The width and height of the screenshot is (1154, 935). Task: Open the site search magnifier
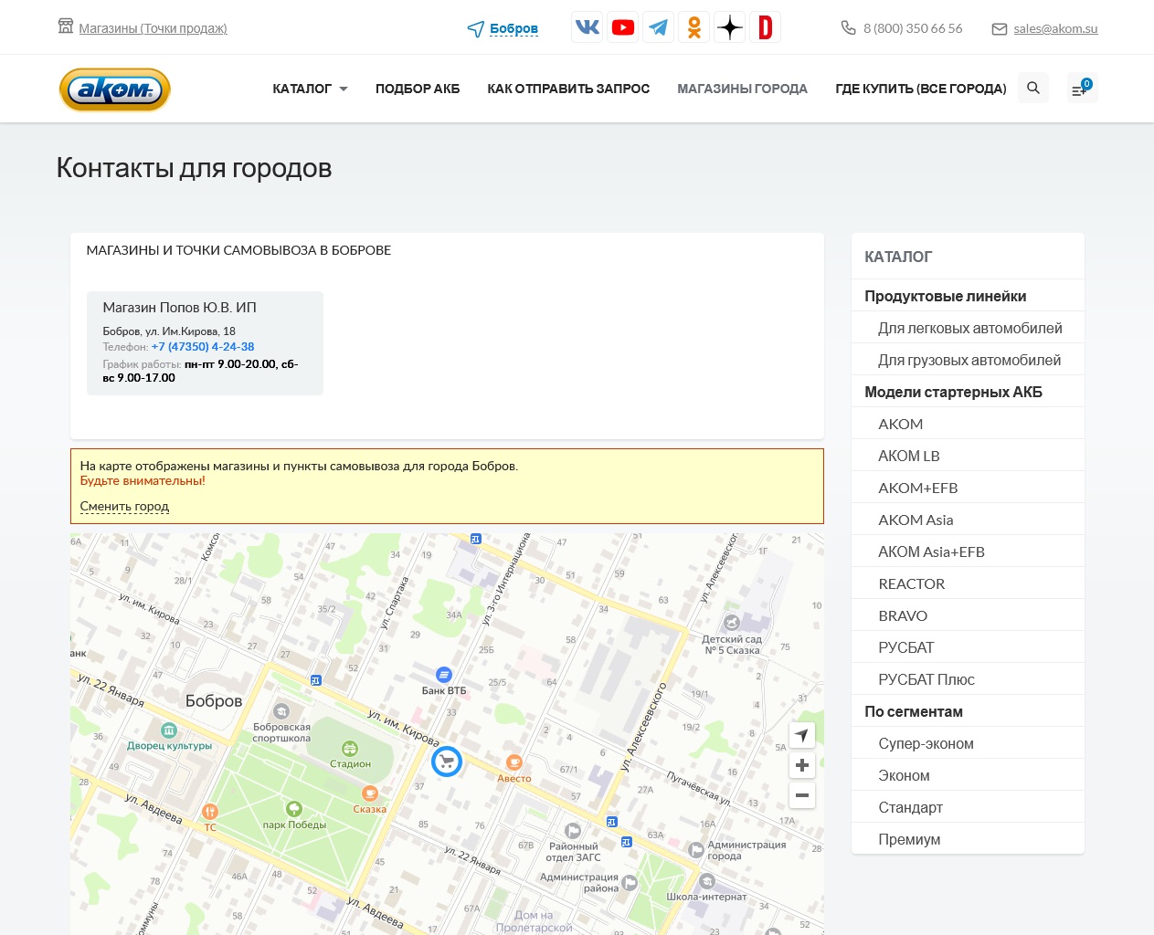coord(1033,88)
